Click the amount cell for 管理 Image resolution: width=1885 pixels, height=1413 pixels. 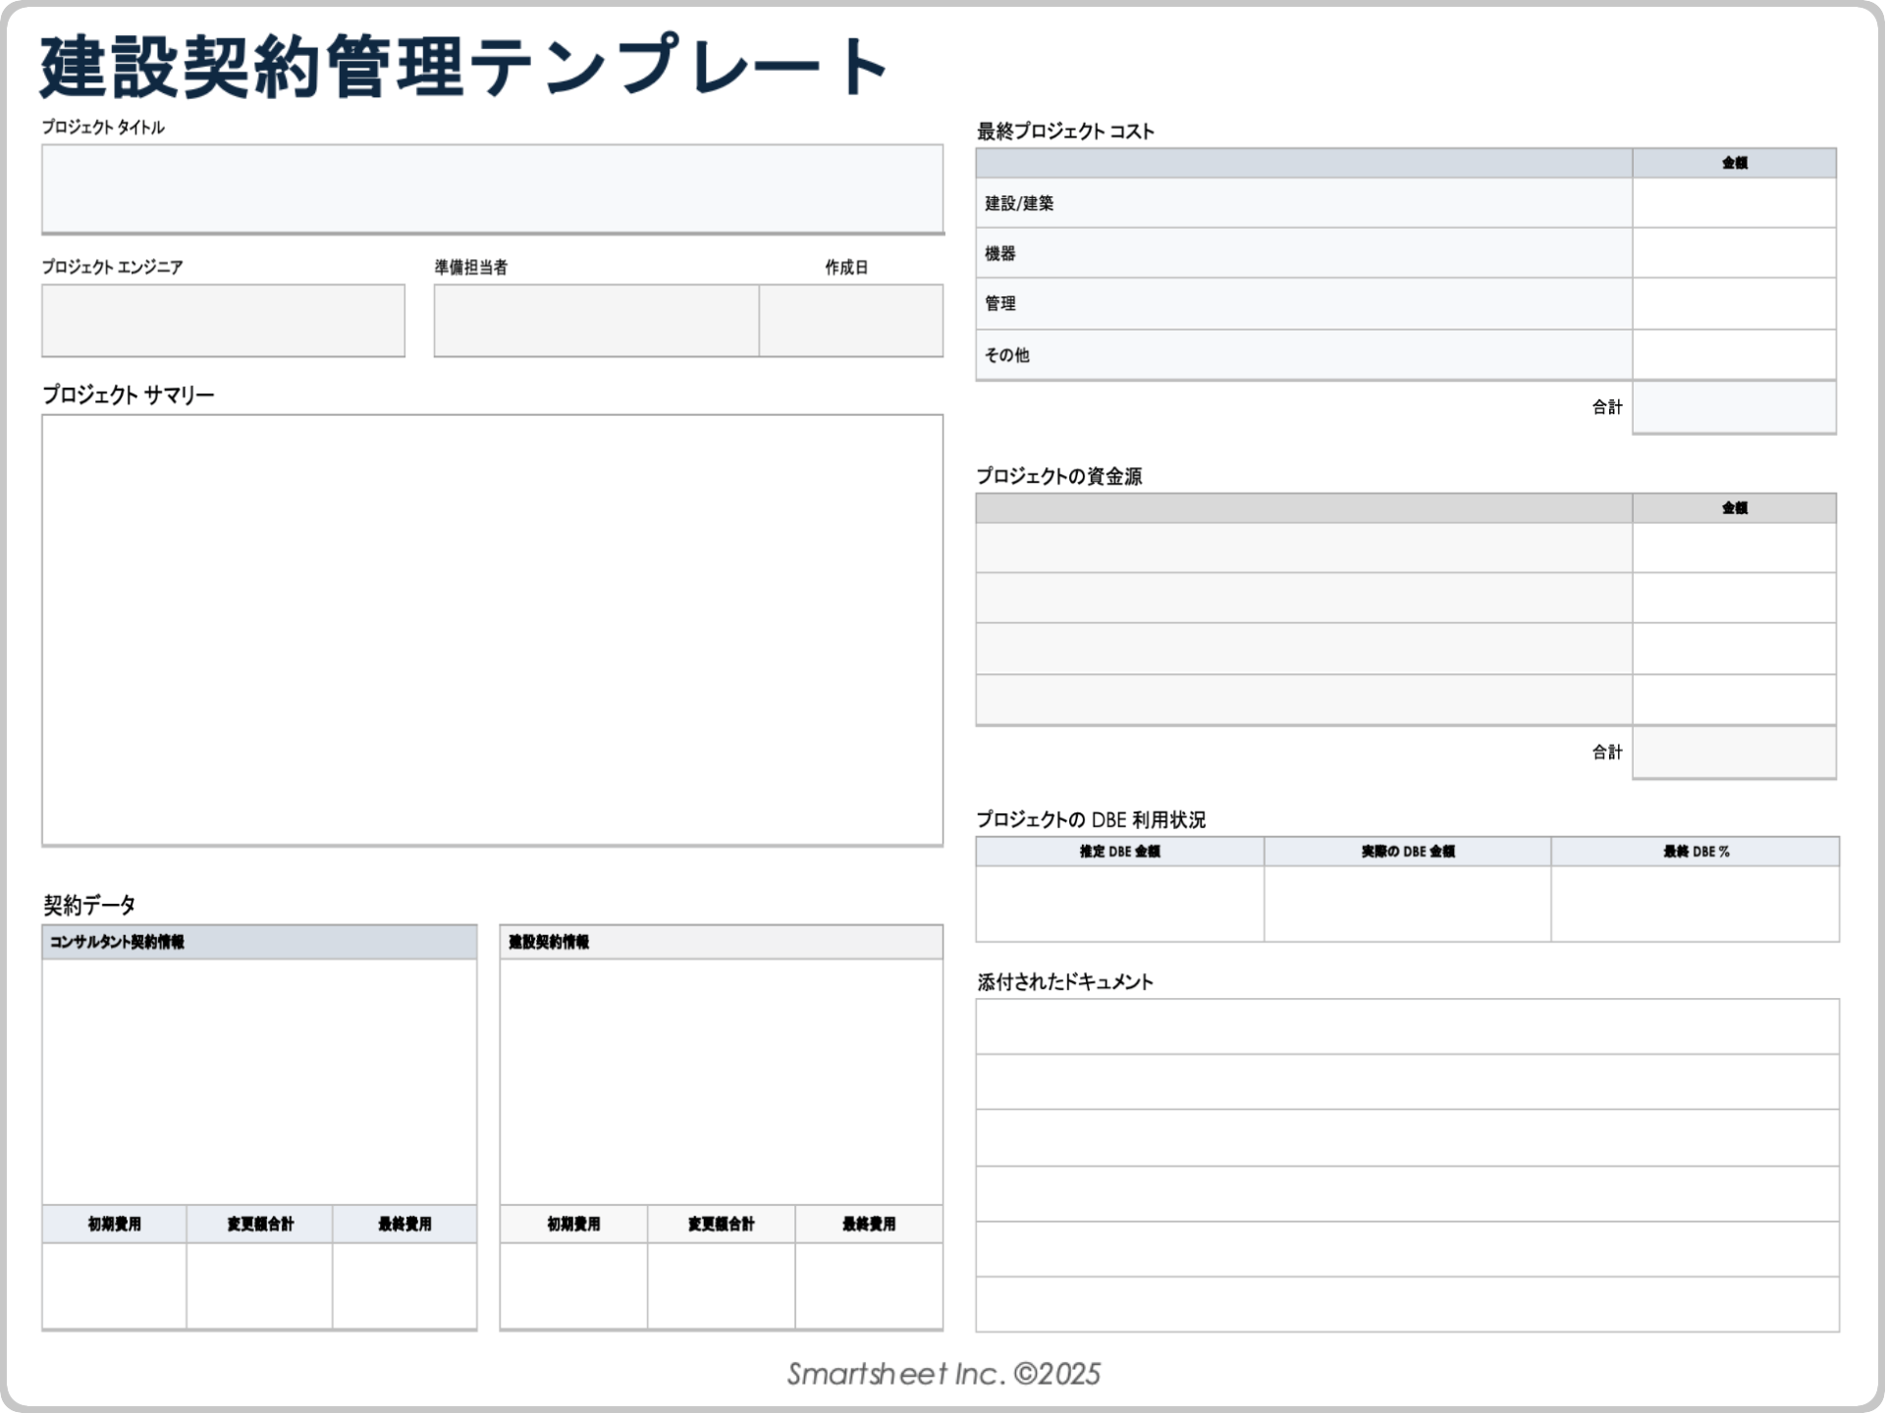click(1734, 303)
